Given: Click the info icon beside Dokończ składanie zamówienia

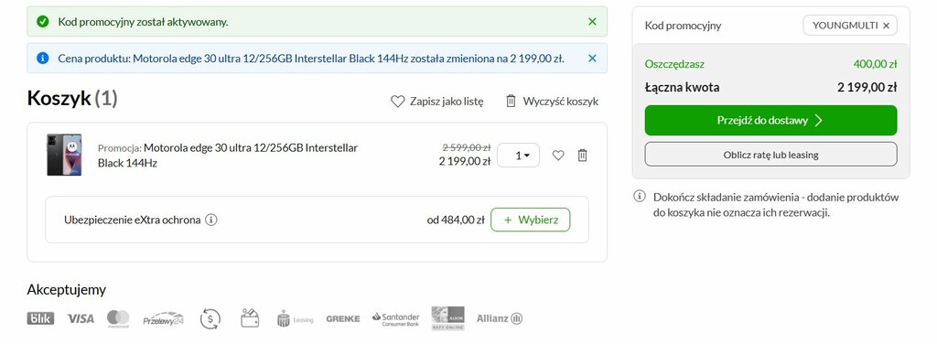Looking at the screenshot, I should (640, 197).
